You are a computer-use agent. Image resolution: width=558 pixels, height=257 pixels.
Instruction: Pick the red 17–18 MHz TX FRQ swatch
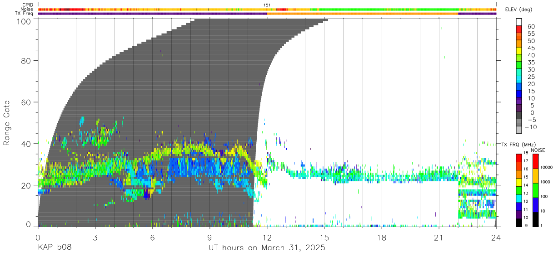tap(519, 157)
